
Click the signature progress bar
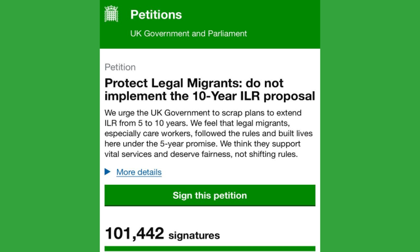pos(209,248)
